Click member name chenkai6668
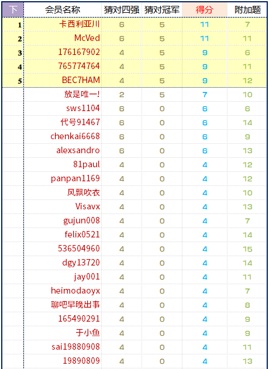269x369 pixels. click(75, 136)
